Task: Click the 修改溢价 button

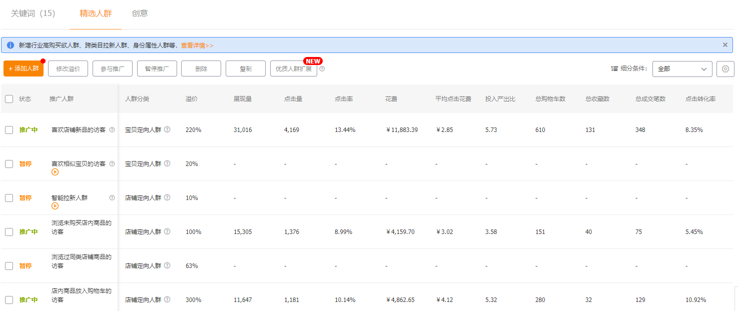Action: click(x=68, y=69)
